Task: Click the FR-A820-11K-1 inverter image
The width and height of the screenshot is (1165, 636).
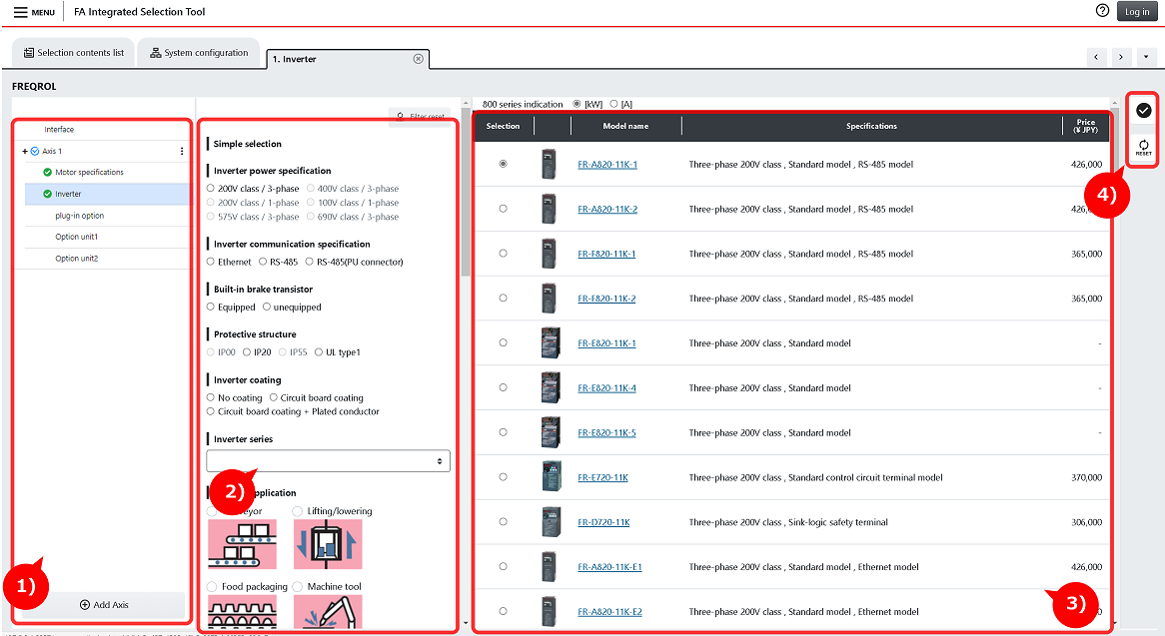Action: point(549,164)
